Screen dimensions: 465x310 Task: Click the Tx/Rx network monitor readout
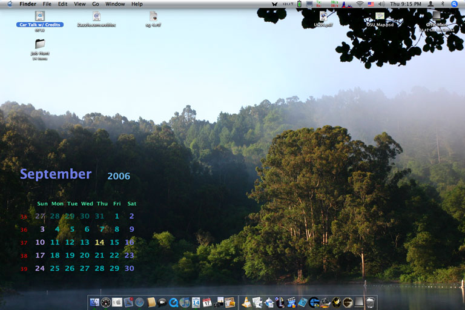point(328,4)
